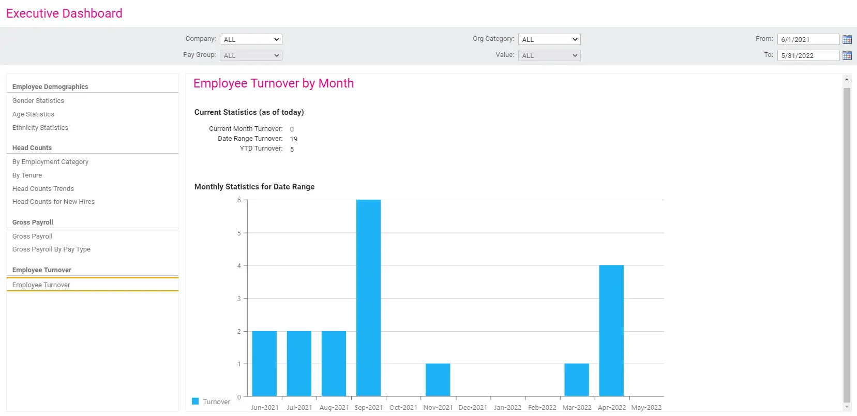Image resolution: width=857 pixels, height=416 pixels.
Task: Open the Org Category dropdown
Action: 549,39
